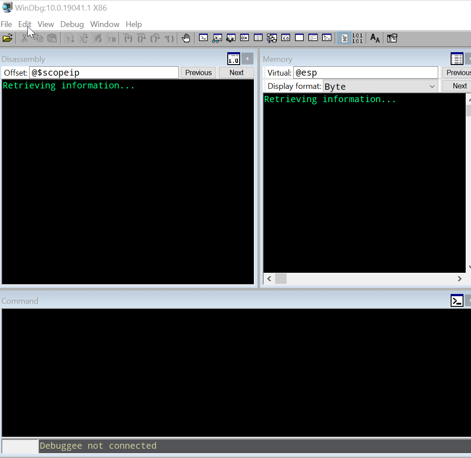
Task: Open the Command window toolbar icon
Action: coord(203,38)
